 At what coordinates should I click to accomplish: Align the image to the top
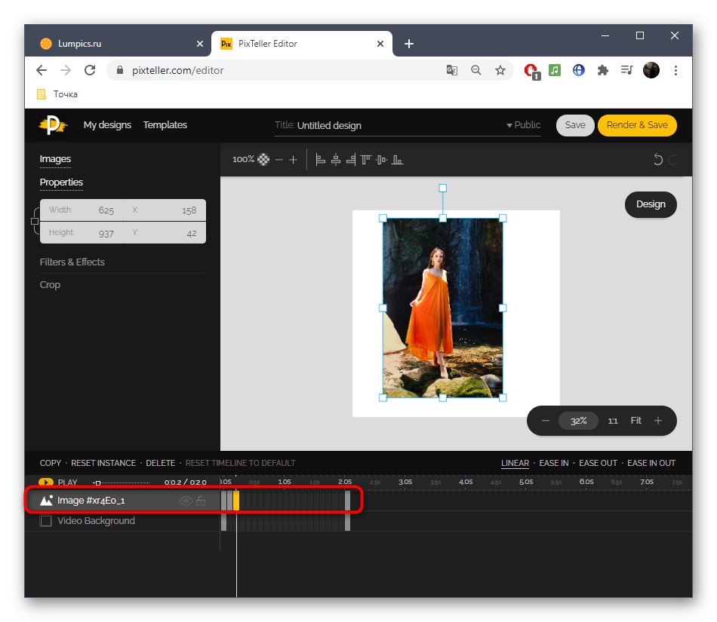coord(365,160)
